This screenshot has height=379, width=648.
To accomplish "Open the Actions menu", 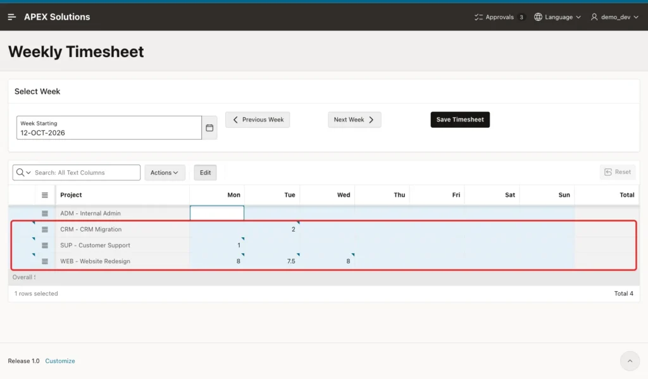I will coord(165,172).
